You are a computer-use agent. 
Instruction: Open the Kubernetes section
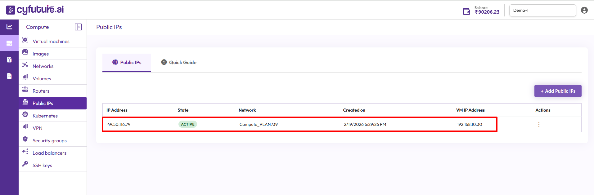point(45,116)
